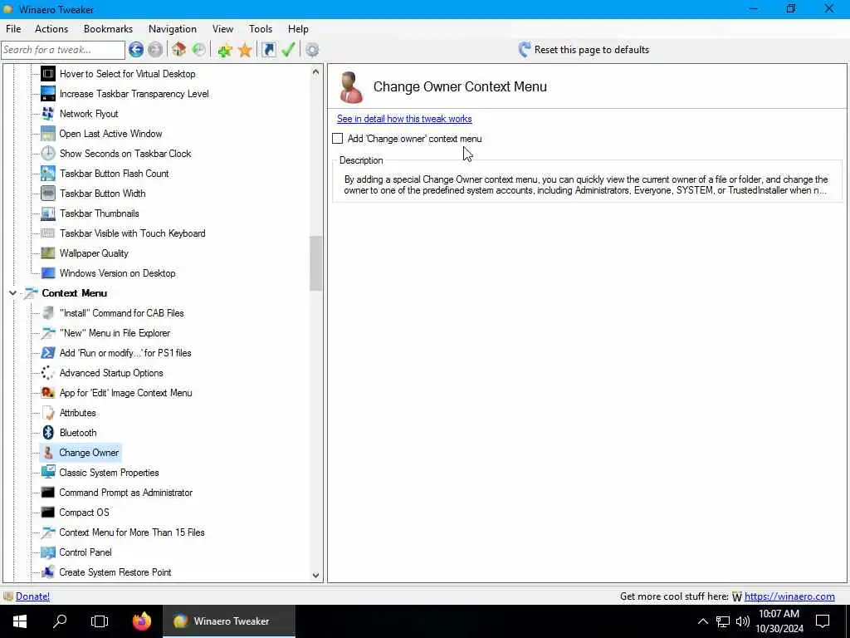Open Firefox from the taskbar
Screen dimensions: 850x638
tap(142, 621)
